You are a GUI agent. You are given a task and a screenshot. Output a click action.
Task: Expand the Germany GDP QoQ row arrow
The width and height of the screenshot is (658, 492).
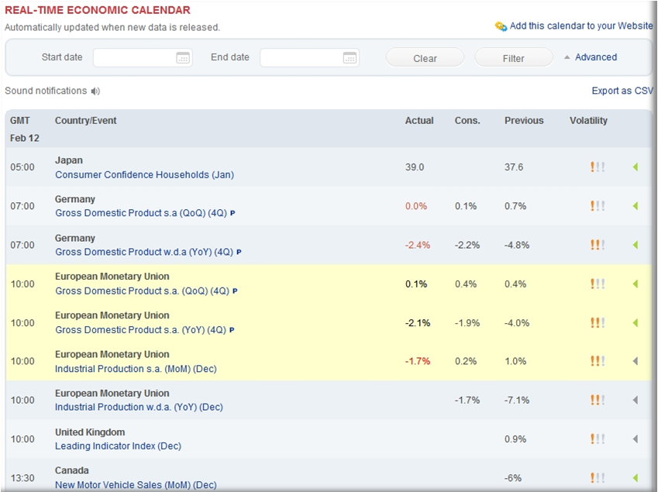[x=636, y=206]
